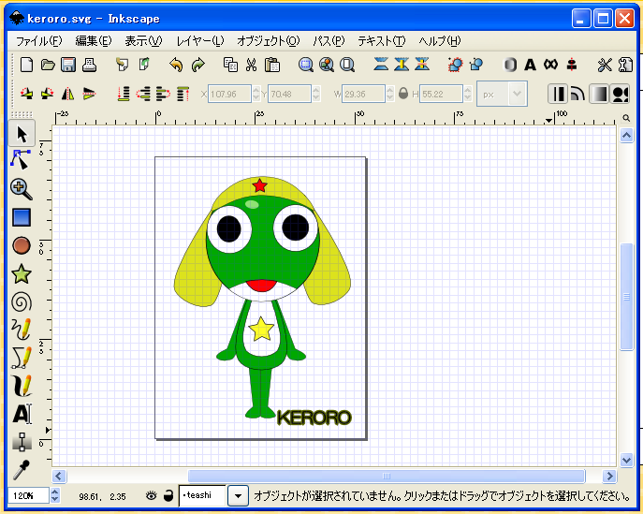Zoom to fit selection icon

[x=305, y=65]
